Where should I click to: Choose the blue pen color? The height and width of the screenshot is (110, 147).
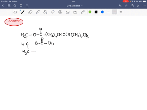102,12
